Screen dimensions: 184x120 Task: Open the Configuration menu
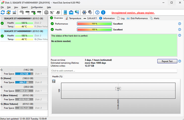[x=37, y=7]
